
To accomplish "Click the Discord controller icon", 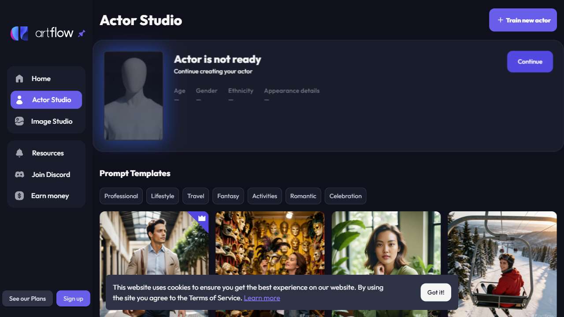I will click(x=19, y=174).
